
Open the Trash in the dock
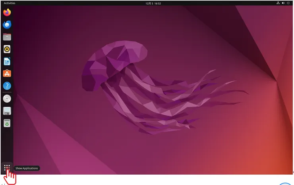click(x=7, y=123)
